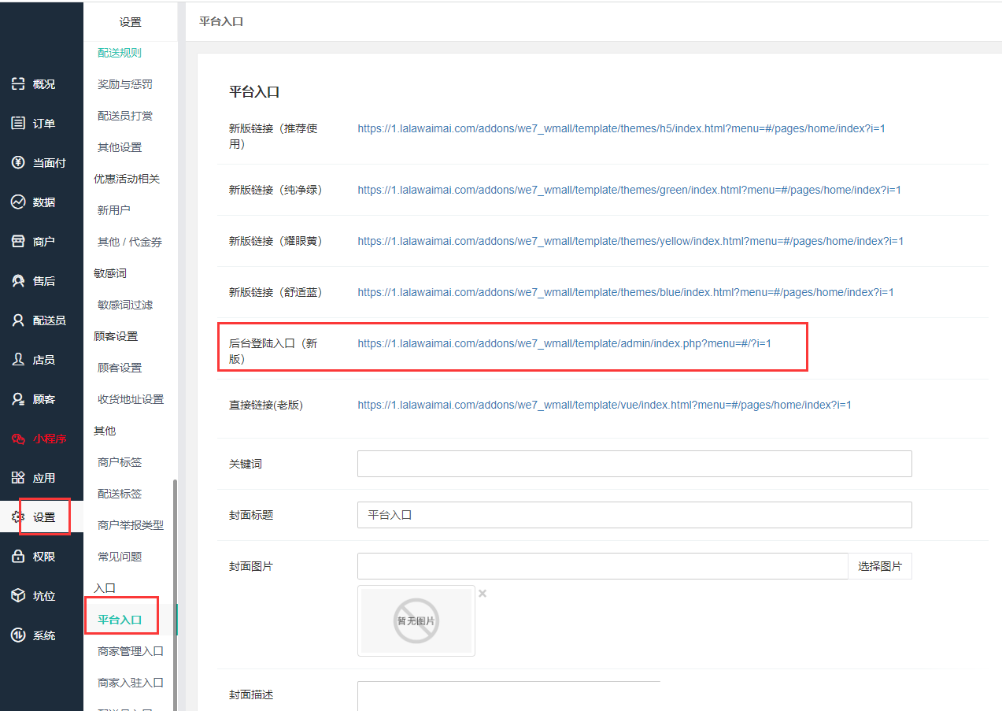Open 敏感词过滤 settings
The image size is (1002, 711).
click(125, 305)
